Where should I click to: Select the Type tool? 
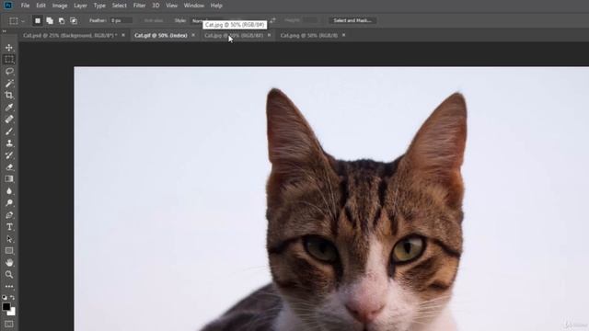coord(9,227)
